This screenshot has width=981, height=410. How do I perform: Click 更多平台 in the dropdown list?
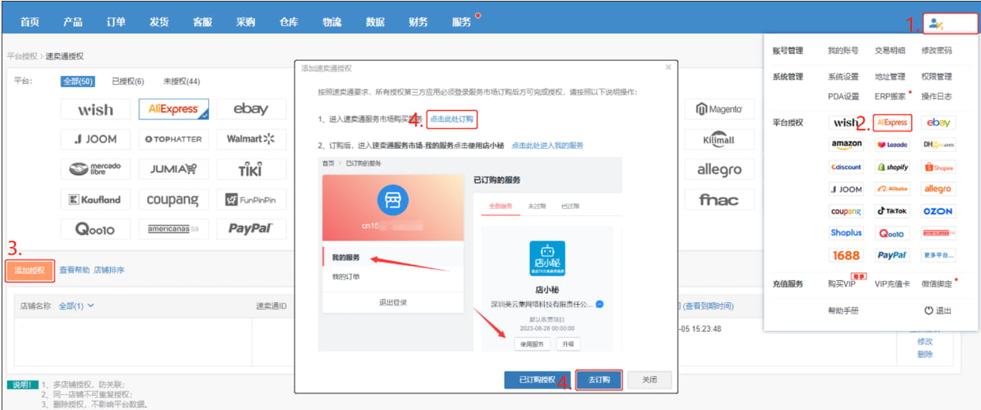pos(938,255)
